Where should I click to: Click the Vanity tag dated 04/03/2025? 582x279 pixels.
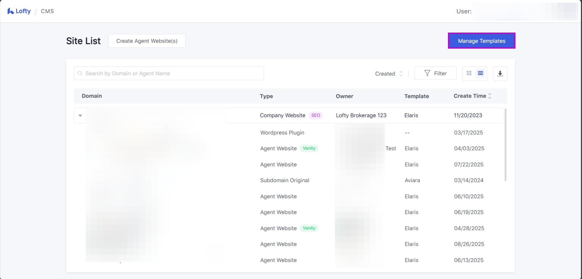pos(309,148)
